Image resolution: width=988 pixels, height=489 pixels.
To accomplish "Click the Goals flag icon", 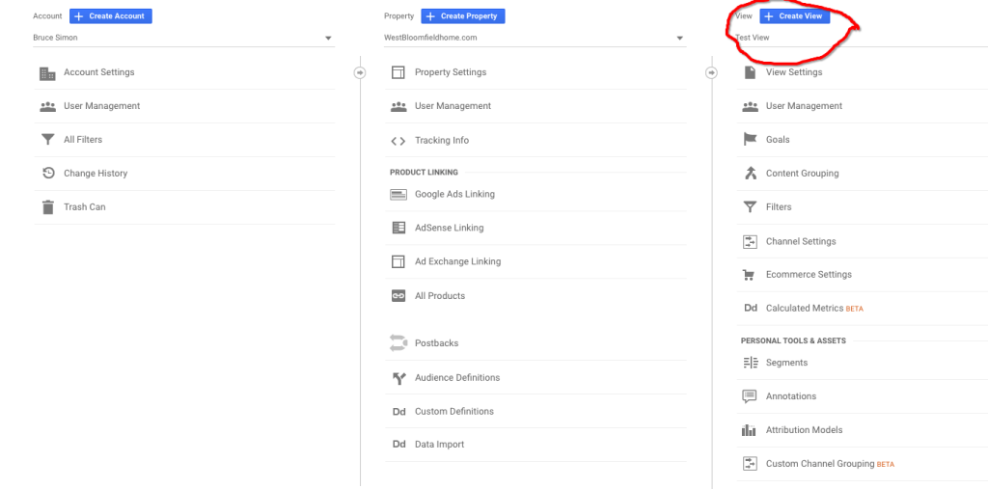I will (x=750, y=140).
